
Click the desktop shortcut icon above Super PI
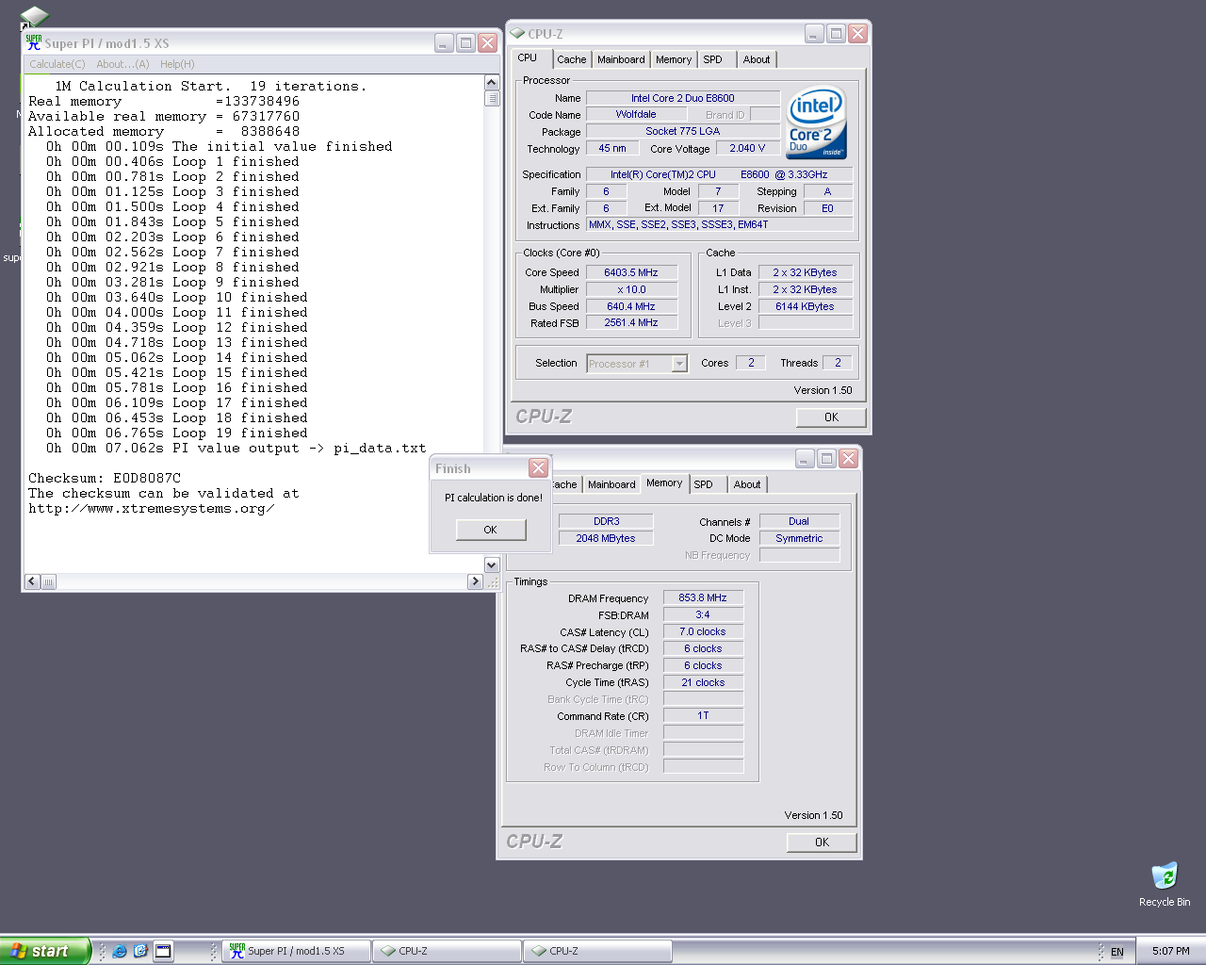coord(34,15)
